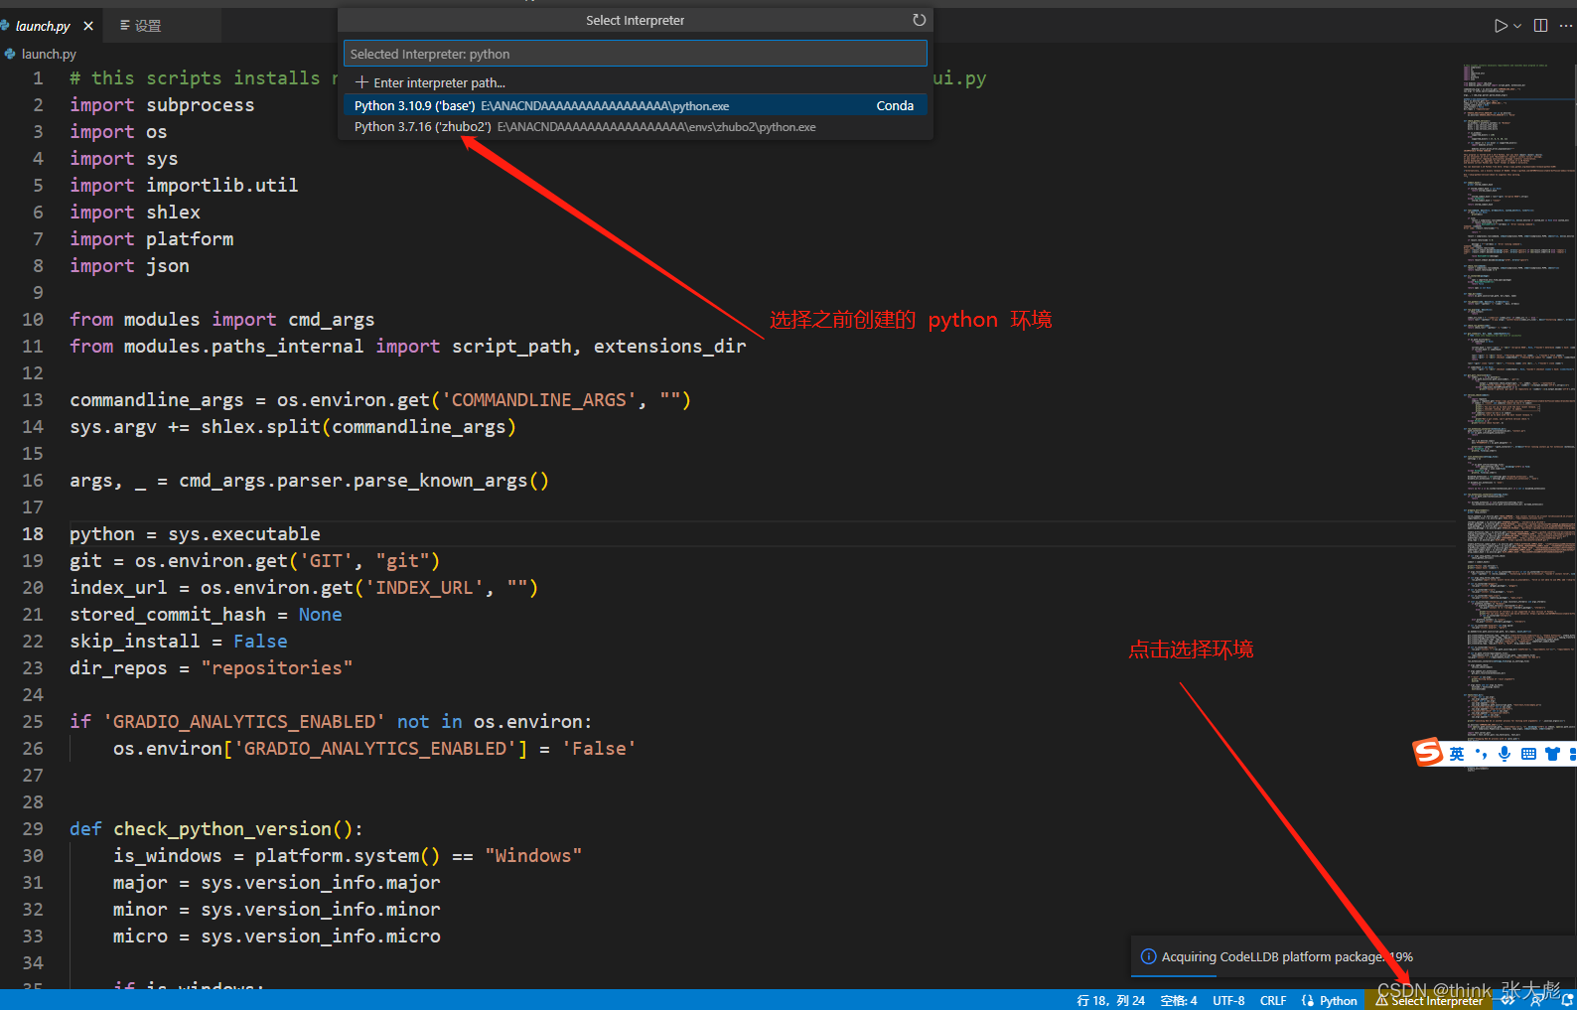Open notifications bell in status bar

1566,1000
